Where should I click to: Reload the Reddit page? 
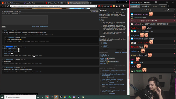(x=8, y=6)
